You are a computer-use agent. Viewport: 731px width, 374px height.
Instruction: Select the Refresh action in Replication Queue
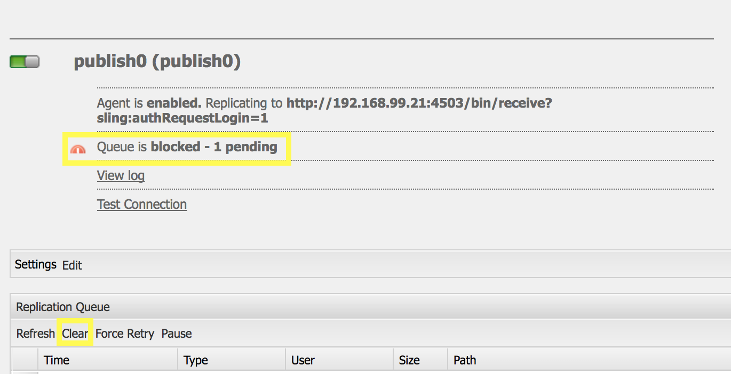35,334
